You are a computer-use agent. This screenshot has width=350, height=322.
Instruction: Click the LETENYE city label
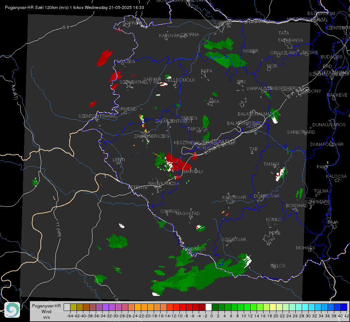click(138, 187)
